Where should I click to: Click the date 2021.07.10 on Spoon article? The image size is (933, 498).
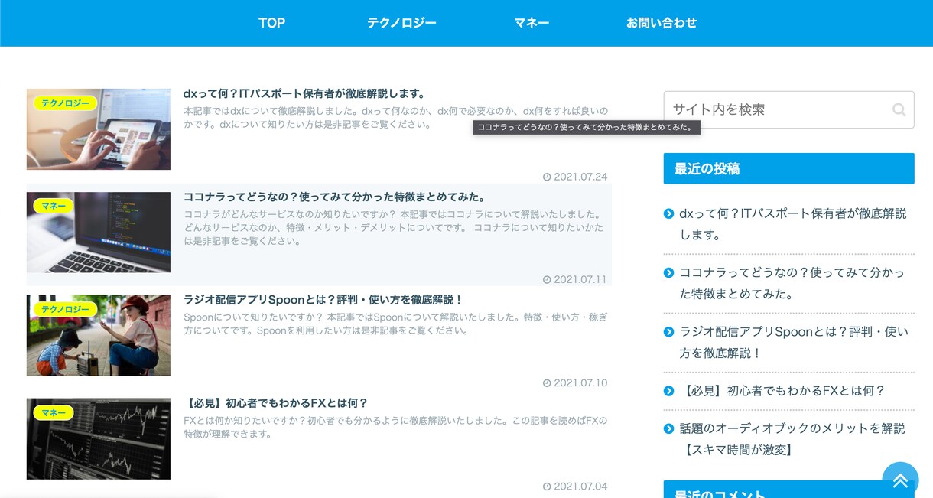click(575, 382)
